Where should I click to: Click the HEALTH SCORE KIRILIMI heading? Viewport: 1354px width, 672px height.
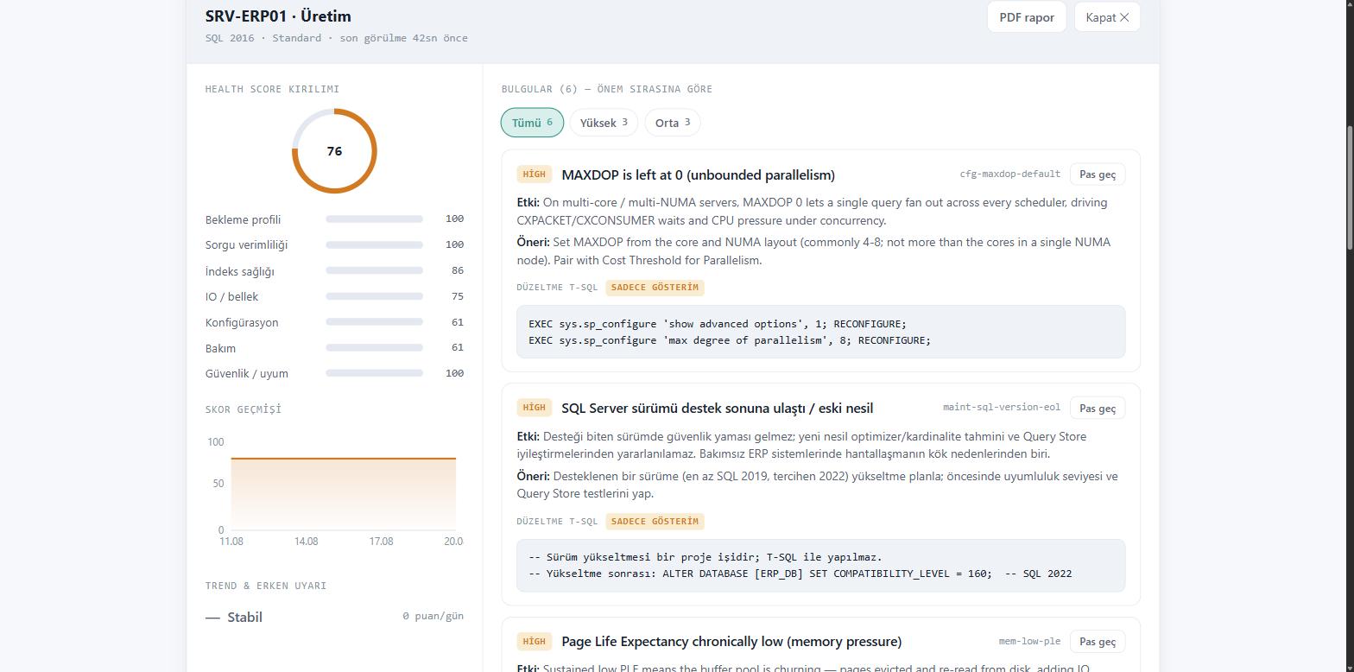click(272, 89)
